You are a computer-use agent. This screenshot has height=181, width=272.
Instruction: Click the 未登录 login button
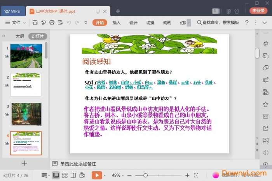[x=258, y=11]
